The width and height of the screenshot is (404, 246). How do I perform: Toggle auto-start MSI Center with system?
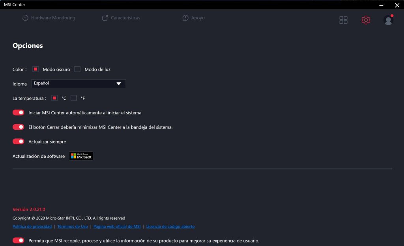coord(18,112)
